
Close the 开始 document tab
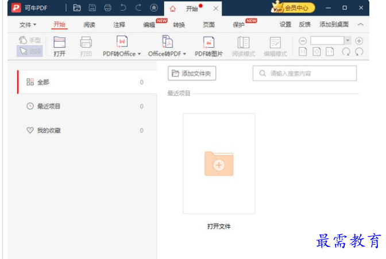point(216,9)
